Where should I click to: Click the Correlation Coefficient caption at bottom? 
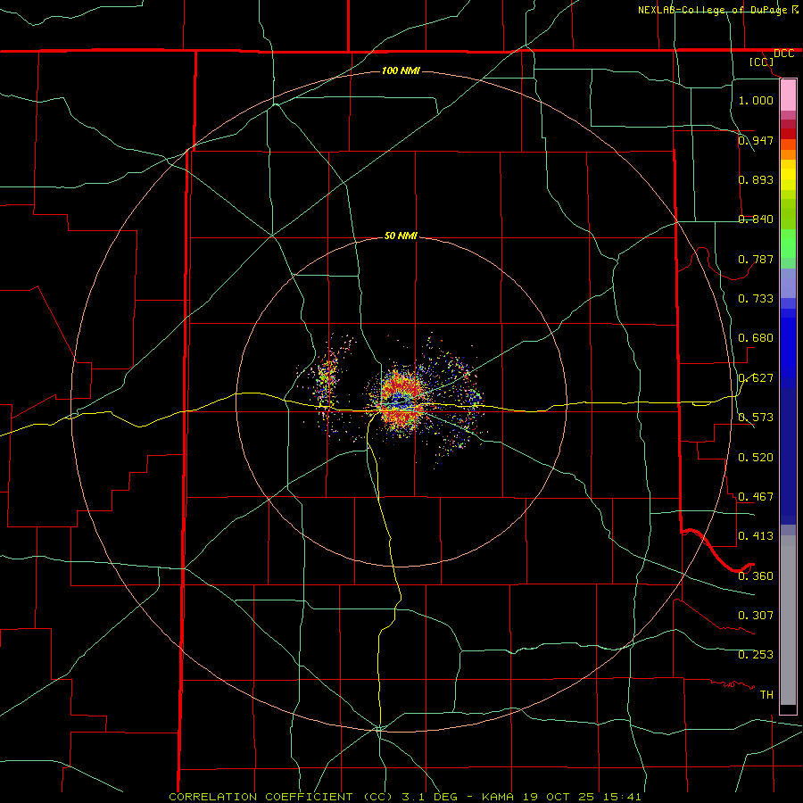(404, 797)
